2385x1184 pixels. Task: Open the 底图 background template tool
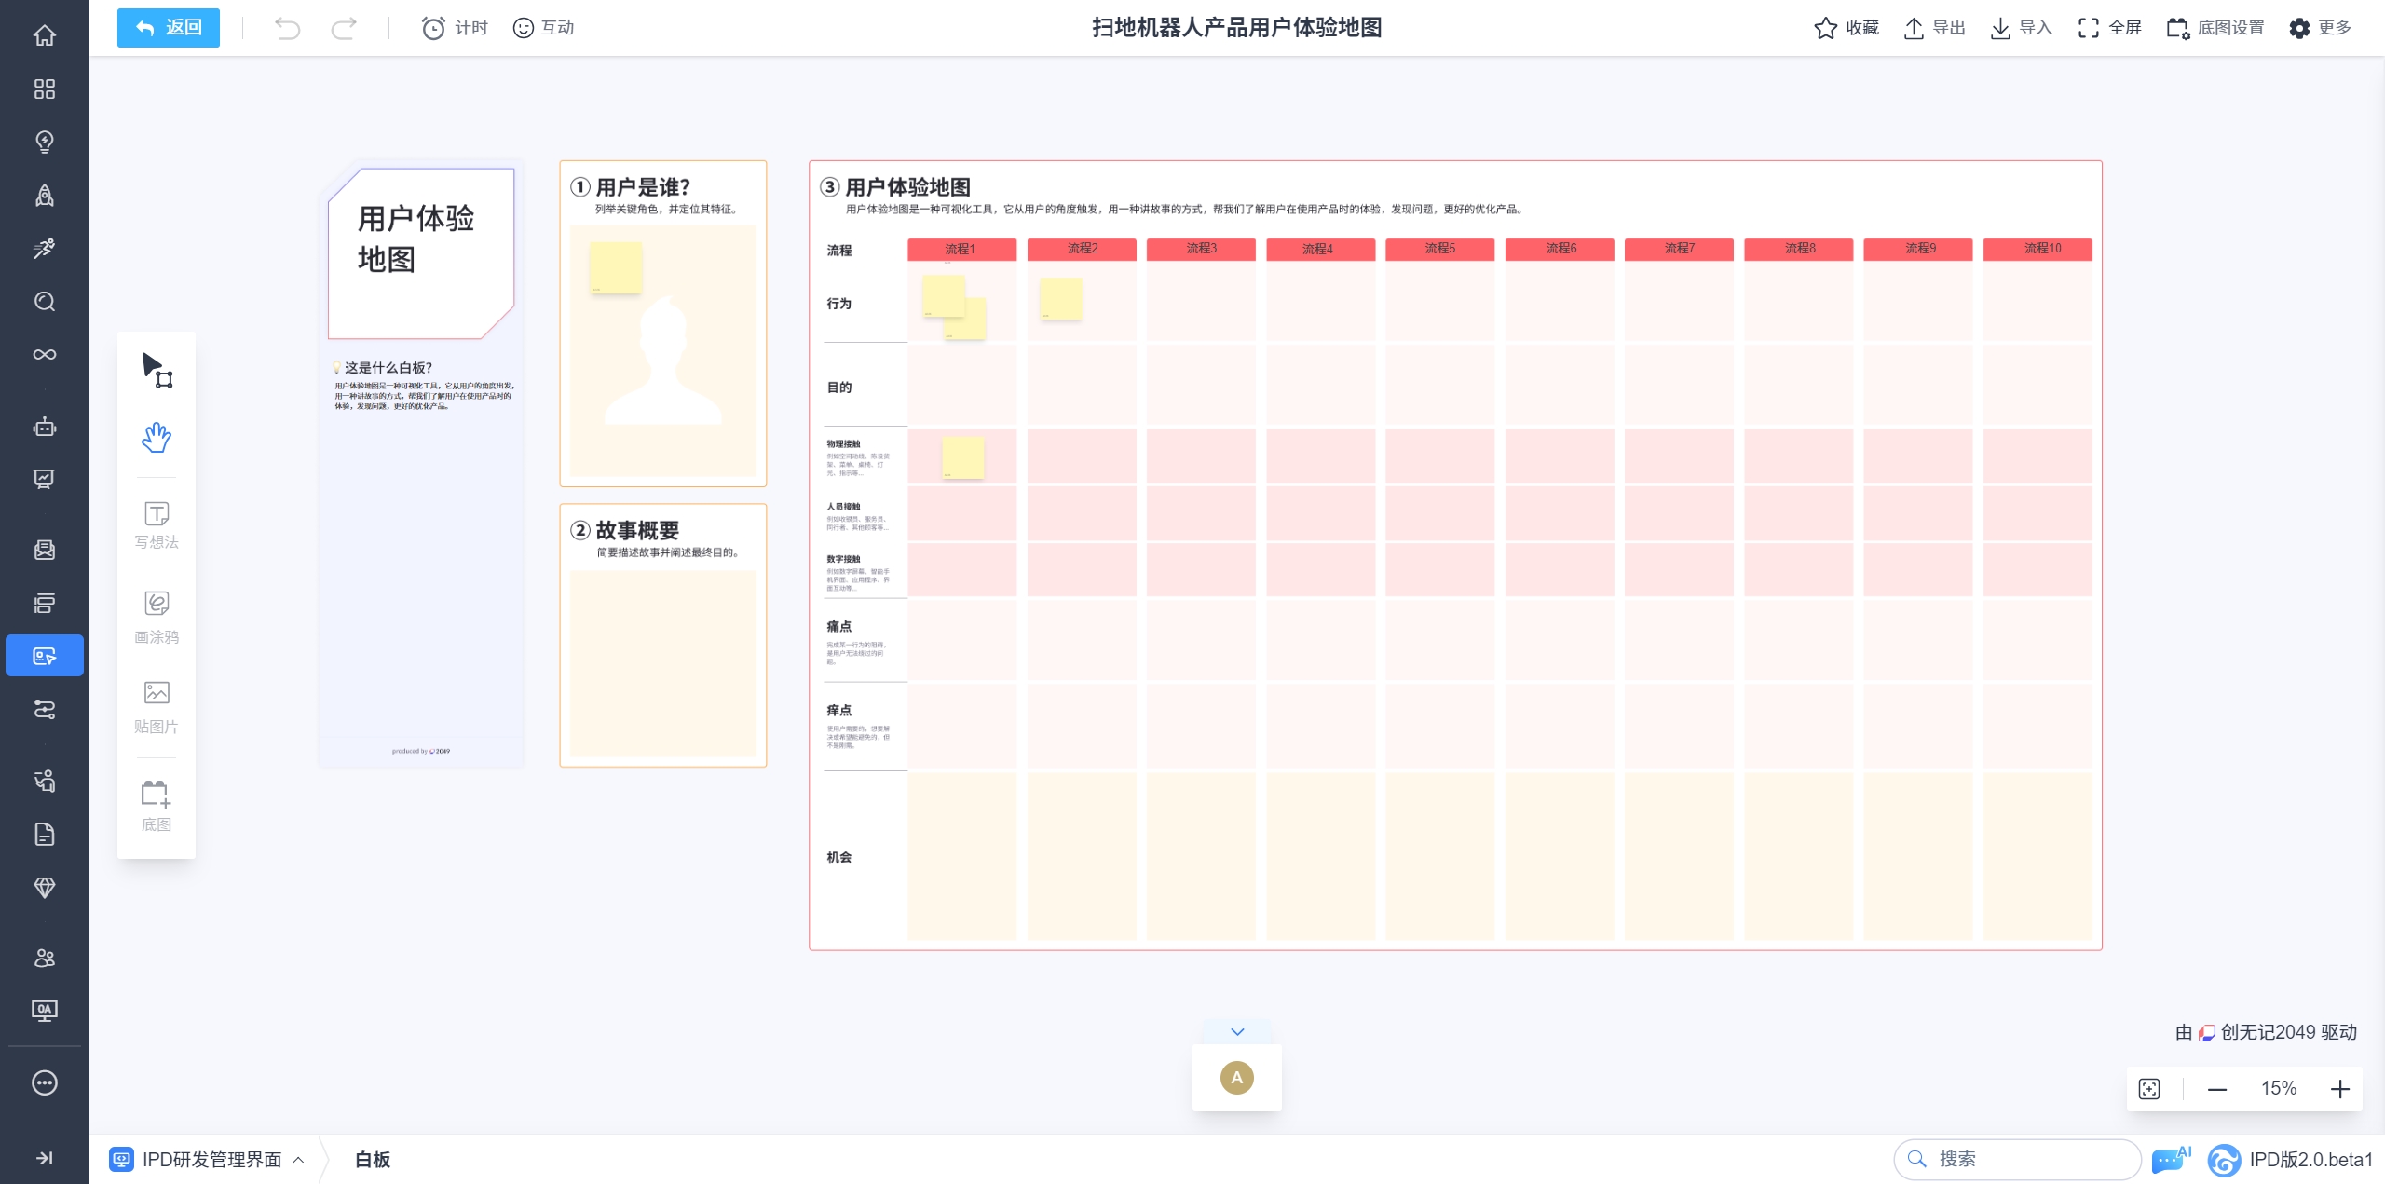pos(156,805)
